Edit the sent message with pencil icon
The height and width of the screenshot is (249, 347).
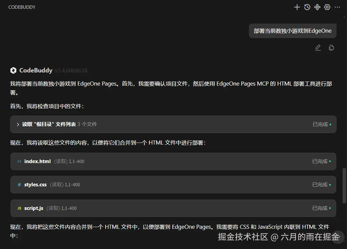(318, 48)
